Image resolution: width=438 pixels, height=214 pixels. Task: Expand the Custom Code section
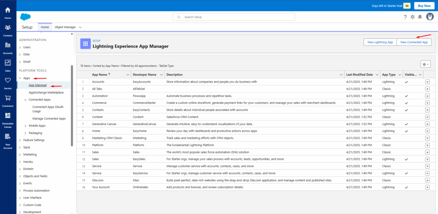tap(20, 205)
